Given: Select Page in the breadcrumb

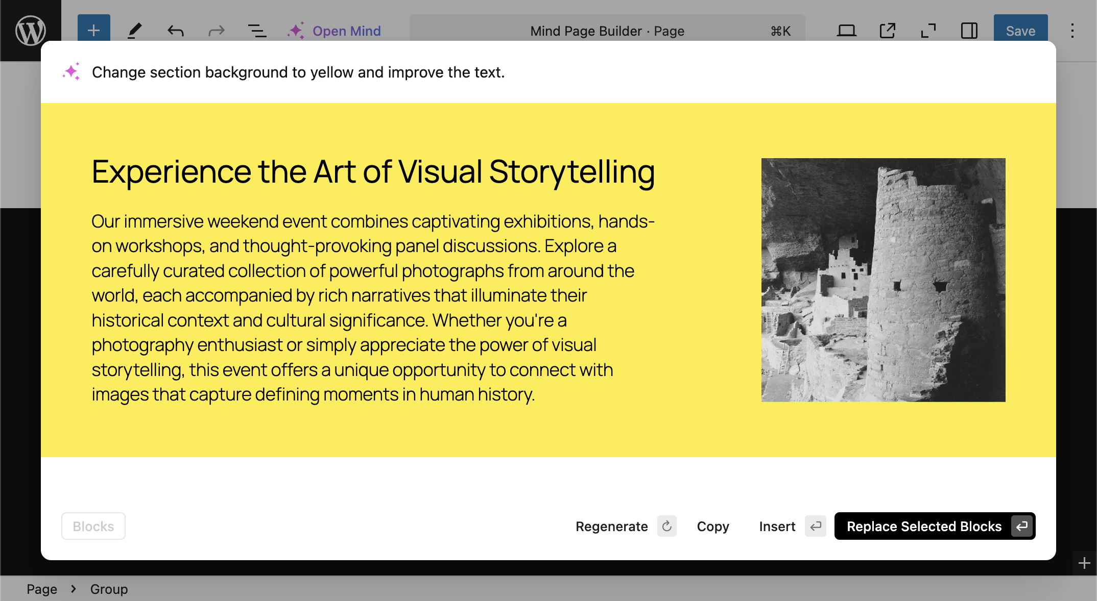Looking at the screenshot, I should [x=42, y=589].
